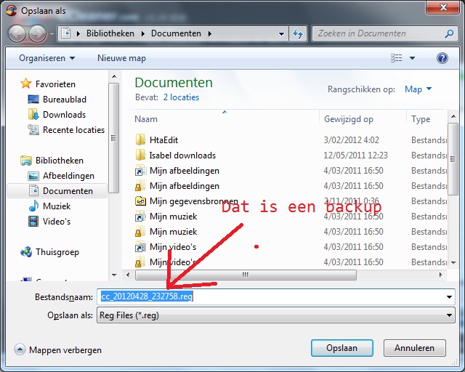Click the sidebar scrollbar down arrow

coord(114,275)
